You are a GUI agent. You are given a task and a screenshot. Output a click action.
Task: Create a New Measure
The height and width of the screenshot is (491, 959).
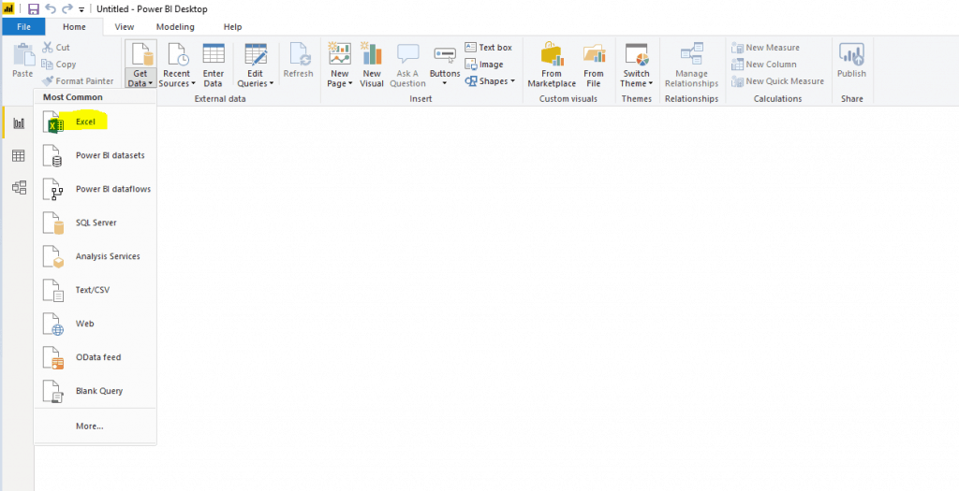pyautogui.click(x=766, y=47)
